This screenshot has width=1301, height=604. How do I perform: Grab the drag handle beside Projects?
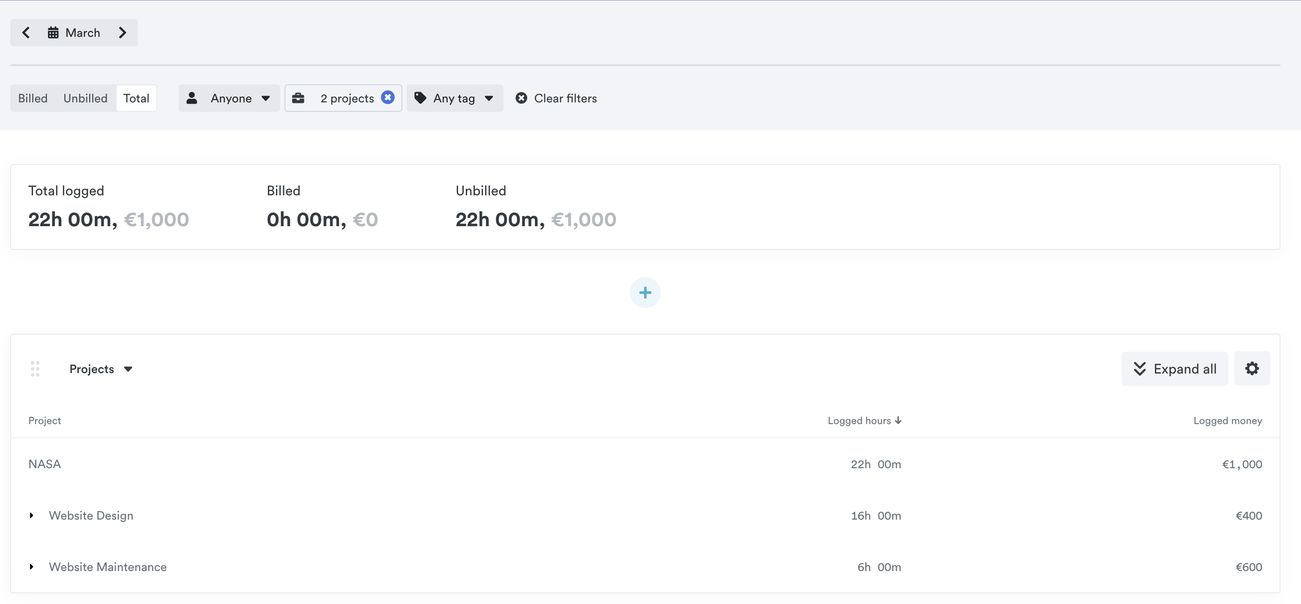[x=35, y=369]
